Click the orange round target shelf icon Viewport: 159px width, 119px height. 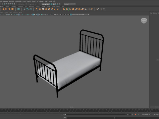point(79,9)
